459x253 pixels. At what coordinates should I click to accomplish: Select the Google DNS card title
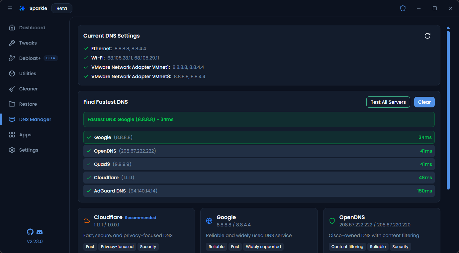tap(226, 217)
